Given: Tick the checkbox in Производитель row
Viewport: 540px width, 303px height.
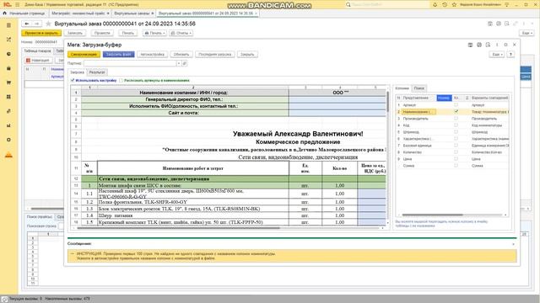Looking at the screenshot, I should click(456, 118).
